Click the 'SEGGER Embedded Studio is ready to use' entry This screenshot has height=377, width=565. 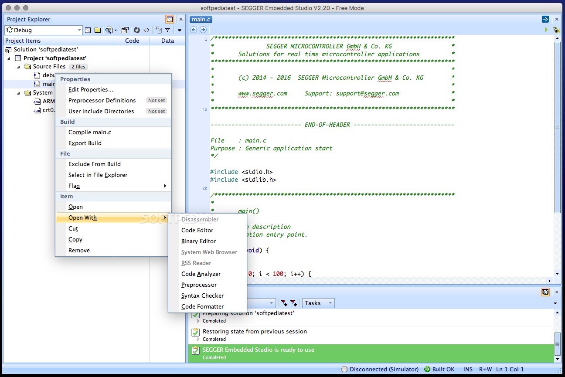(371, 353)
